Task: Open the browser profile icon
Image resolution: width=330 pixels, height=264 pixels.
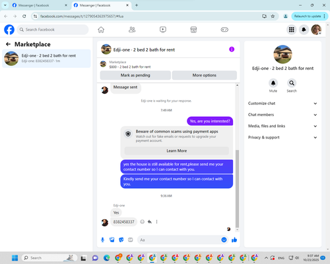Action: point(286,16)
